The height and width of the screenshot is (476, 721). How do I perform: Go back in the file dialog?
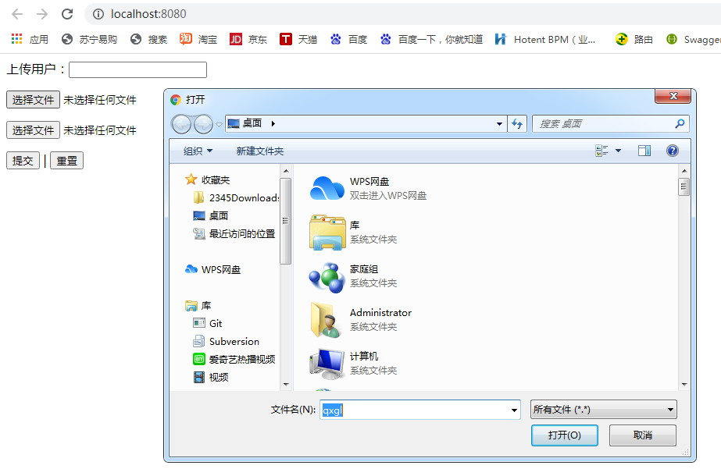click(181, 124)
